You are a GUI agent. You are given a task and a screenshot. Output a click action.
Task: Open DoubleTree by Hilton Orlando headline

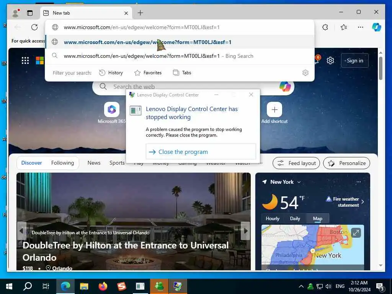coord(126,251)
